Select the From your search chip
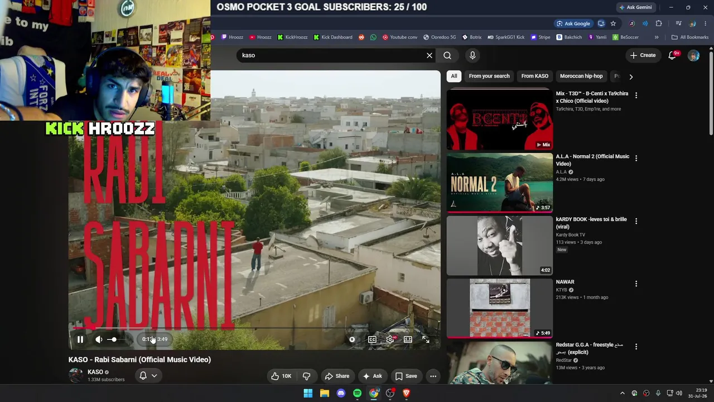 [x=489, y=76]
